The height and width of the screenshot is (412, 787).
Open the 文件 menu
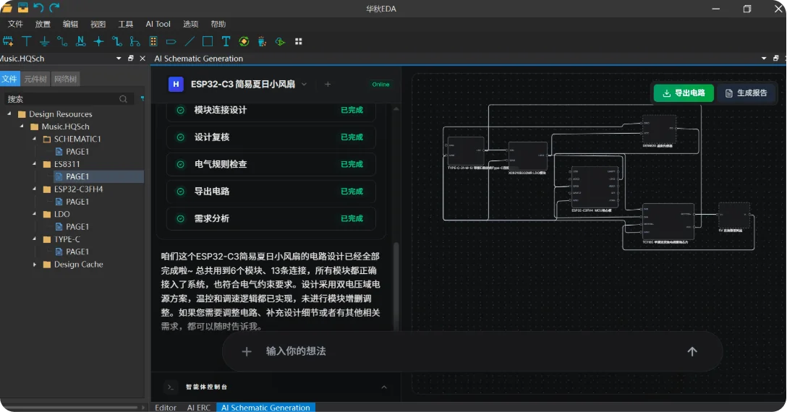click(x=16, y=24)
